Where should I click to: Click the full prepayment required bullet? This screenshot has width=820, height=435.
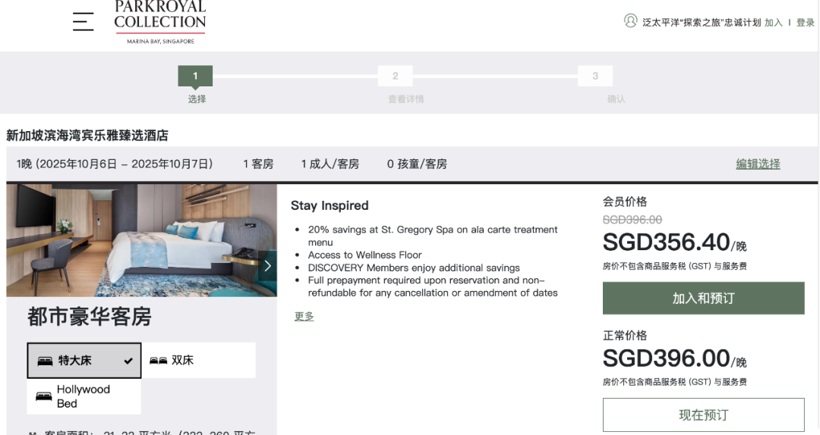(x=433, y=286)
